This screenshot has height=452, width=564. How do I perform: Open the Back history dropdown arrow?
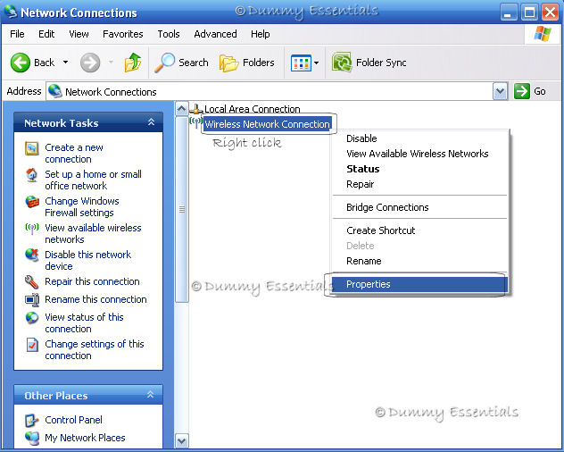coord(65,63)
